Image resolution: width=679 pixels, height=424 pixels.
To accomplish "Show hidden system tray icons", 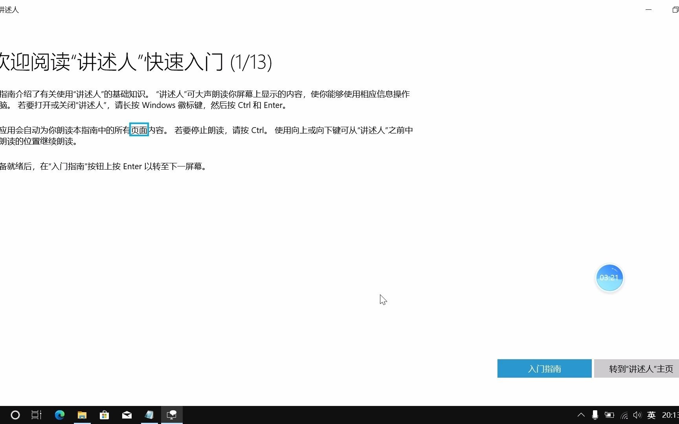I will (x=581, y=415).
